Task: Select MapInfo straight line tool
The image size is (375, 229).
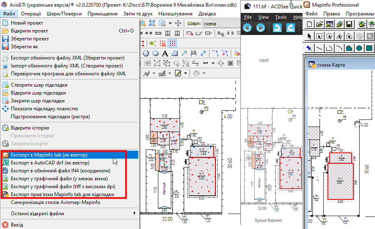Action: pyautogui.click(x=319, y=48)
